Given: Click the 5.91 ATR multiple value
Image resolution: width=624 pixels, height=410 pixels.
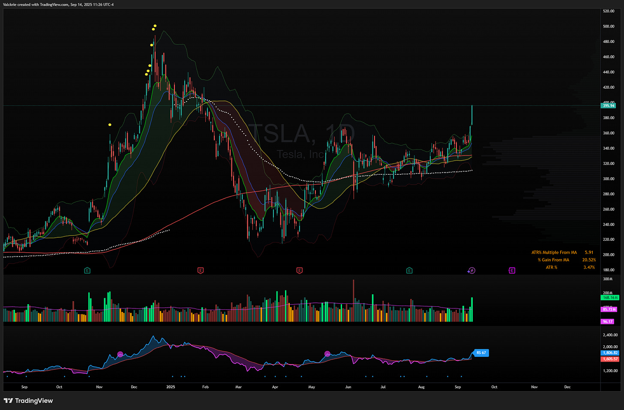Looking at the screenshot, I should point(589,252).
